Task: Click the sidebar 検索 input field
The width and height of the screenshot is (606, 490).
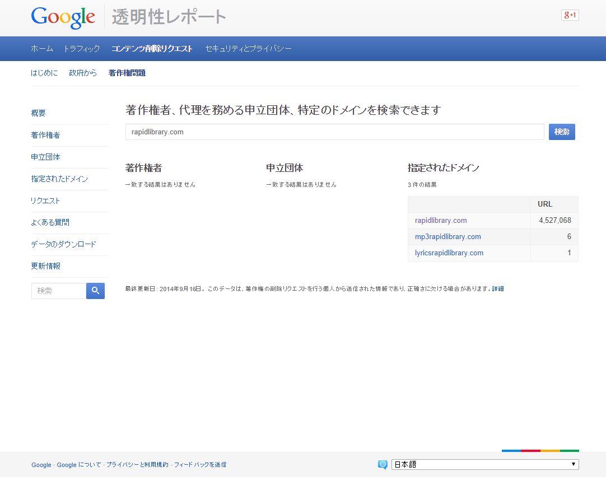Action: [59, 291]
